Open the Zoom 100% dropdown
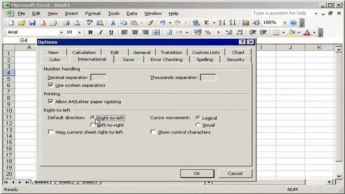The height and width of the screenshot is (194, 345). [285, 23]
